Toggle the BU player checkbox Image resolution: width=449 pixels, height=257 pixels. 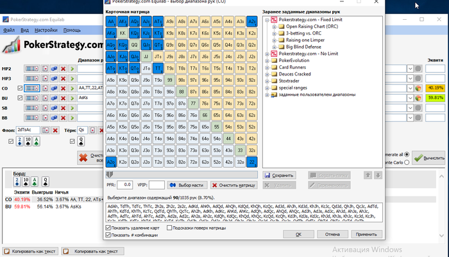tap(20, 98)
